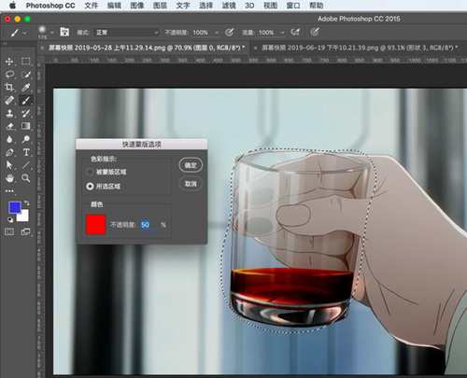Click the 确定 button in dialog
The image size is (467, 378).
pos(191,165)
